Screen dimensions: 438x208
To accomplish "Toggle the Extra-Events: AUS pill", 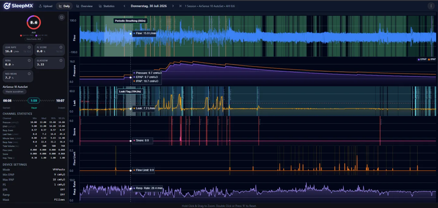I will 33,39.
